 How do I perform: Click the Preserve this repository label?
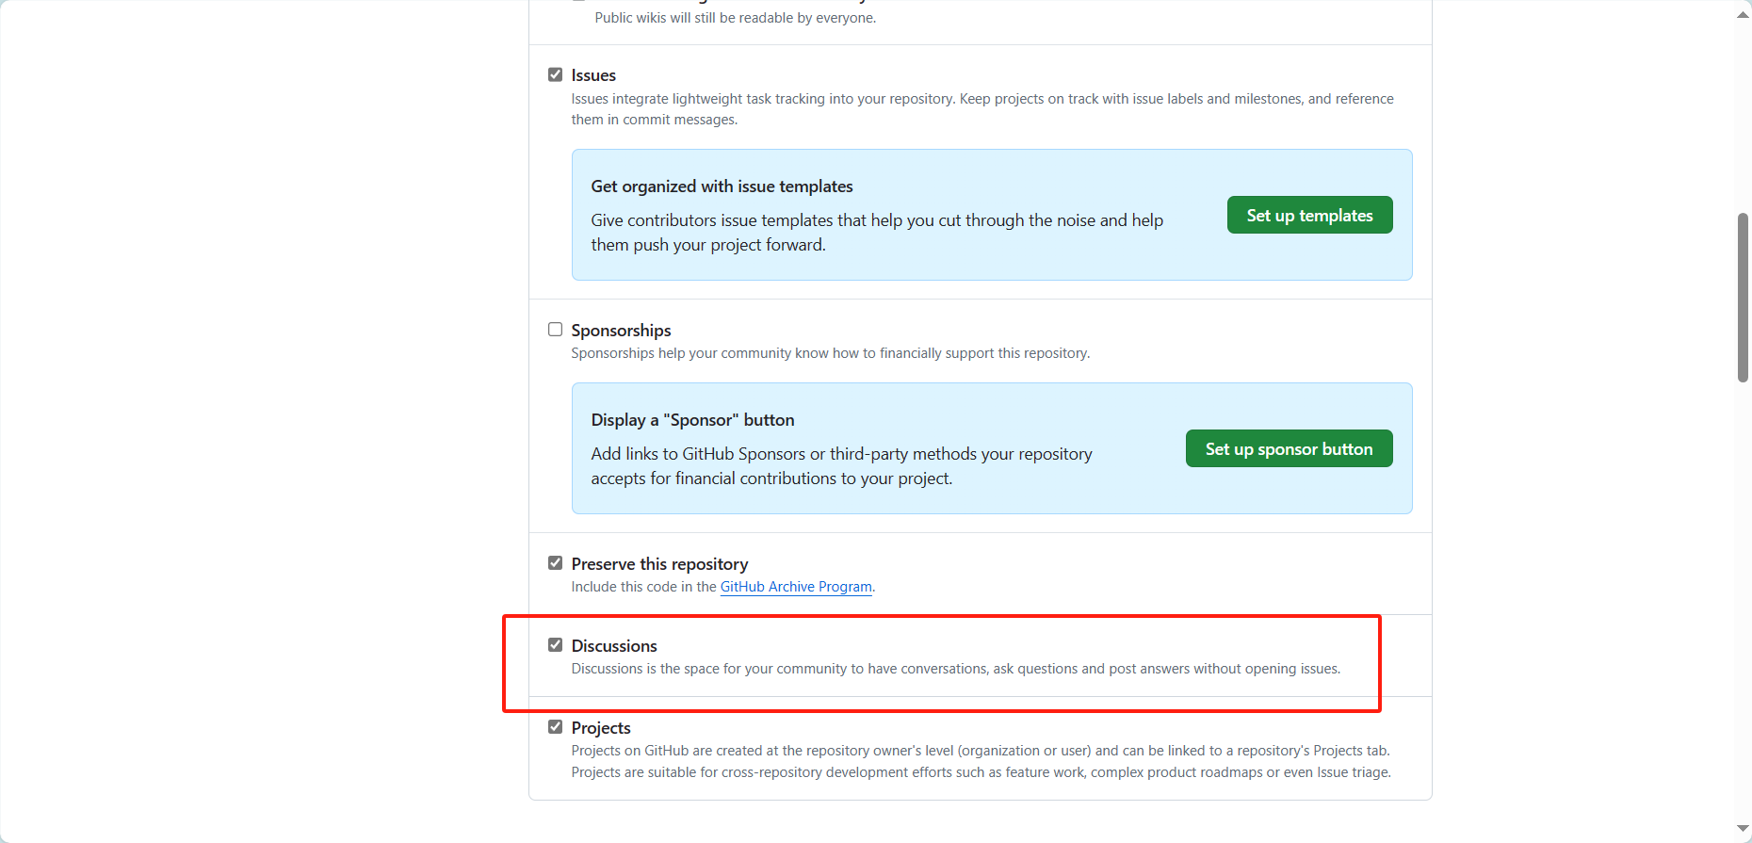(x=659, y=564)
